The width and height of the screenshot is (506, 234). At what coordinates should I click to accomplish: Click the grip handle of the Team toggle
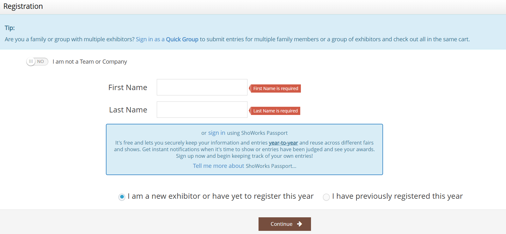point(31,62)
